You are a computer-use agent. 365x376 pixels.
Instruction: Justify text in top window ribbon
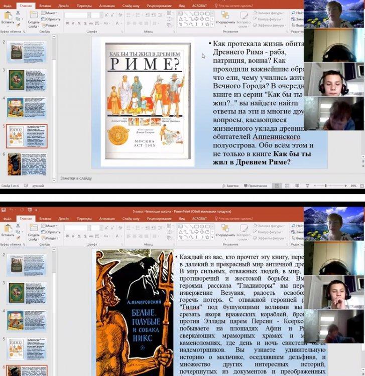146,23
